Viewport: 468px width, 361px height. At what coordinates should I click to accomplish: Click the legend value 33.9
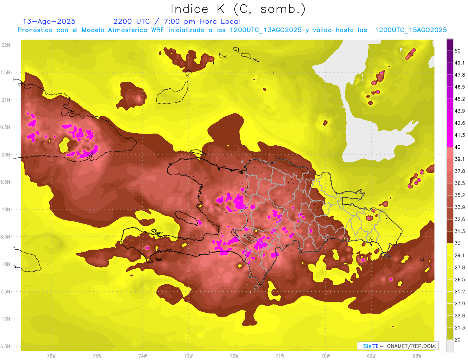(460, 207)
